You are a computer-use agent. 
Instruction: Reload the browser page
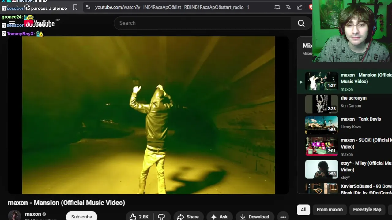pyautogui.click(x=27, y=7)
